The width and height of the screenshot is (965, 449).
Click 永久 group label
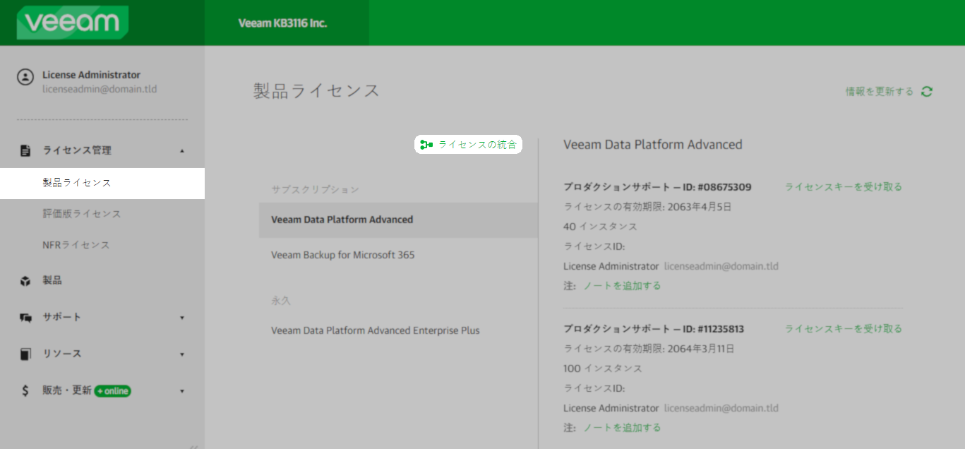pyautogui.click(x=281, y=301)
